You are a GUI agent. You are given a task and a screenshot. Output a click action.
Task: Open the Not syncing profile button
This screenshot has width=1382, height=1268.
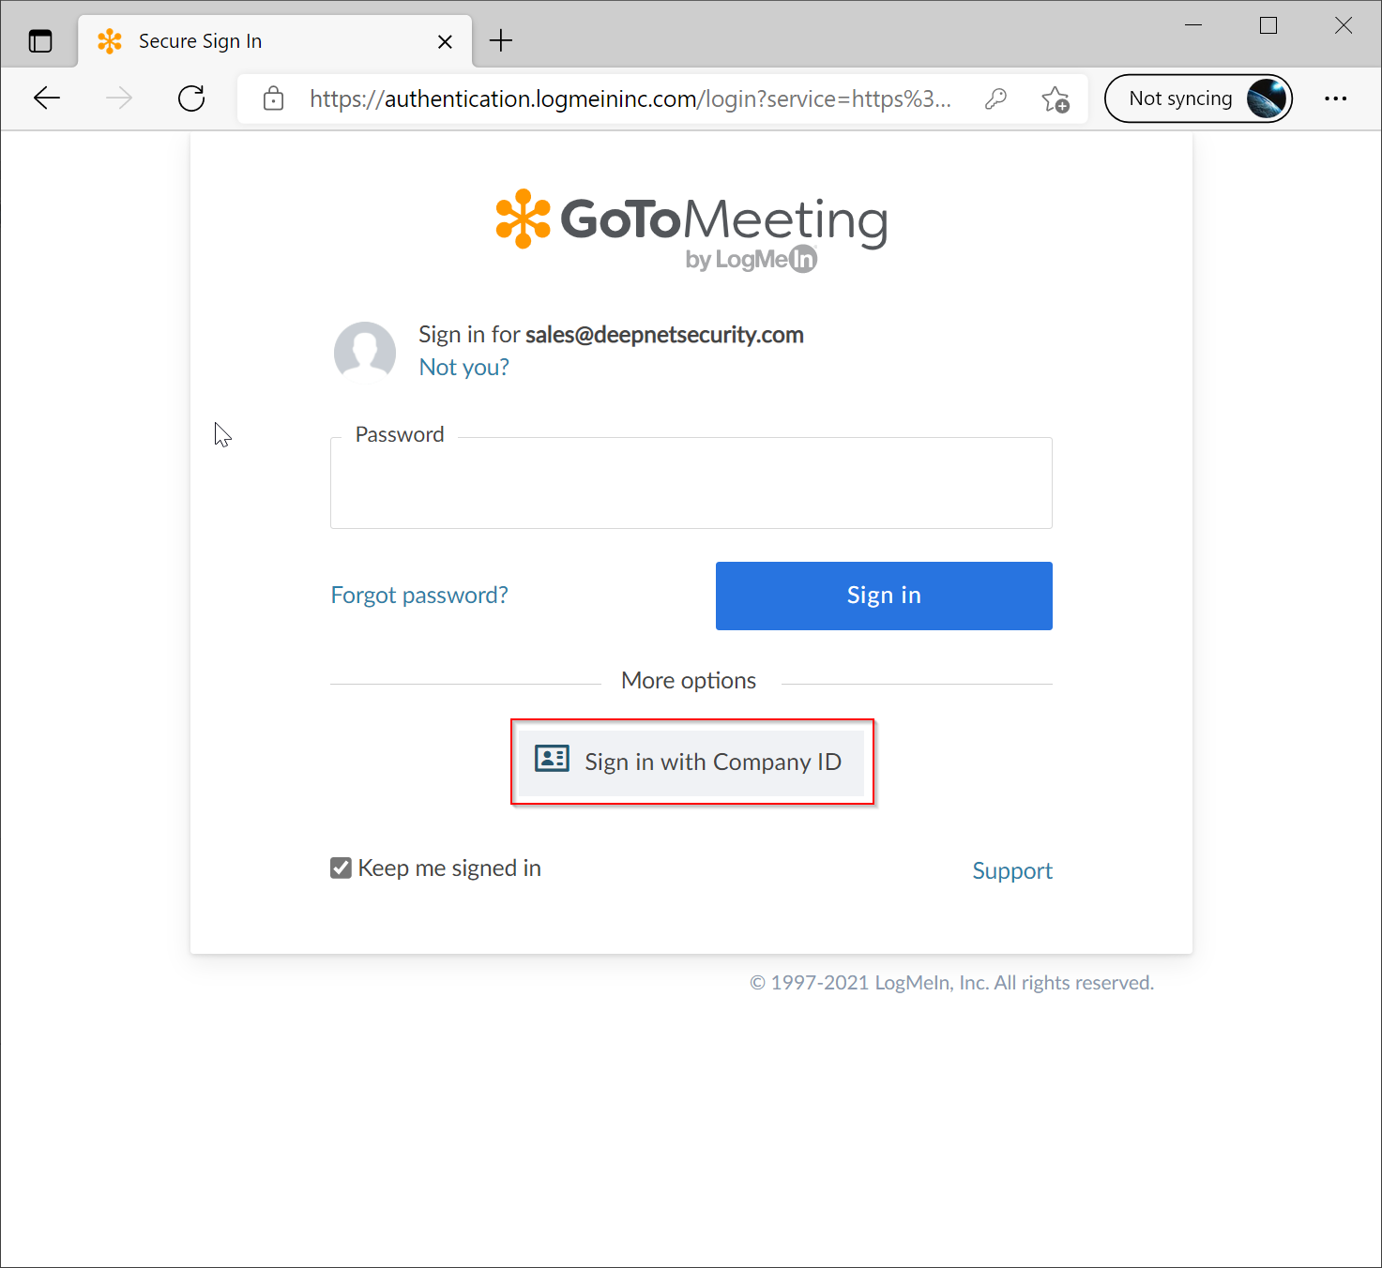click(x=1198, y=98)
